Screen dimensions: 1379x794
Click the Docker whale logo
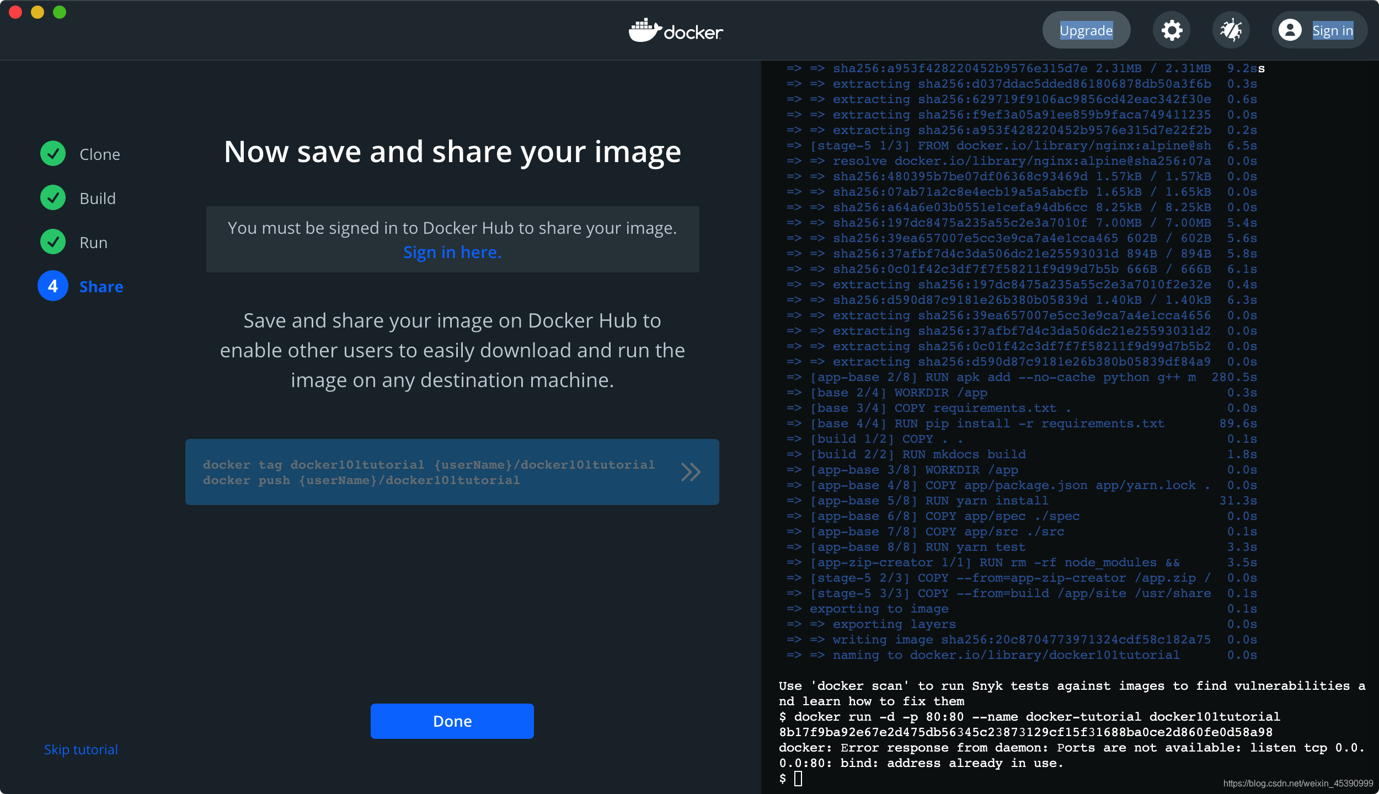(676, 30)
